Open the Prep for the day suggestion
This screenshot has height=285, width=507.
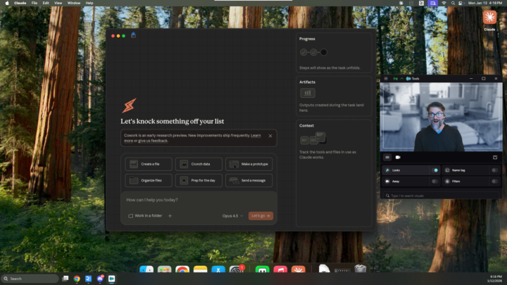pos(199,181)
